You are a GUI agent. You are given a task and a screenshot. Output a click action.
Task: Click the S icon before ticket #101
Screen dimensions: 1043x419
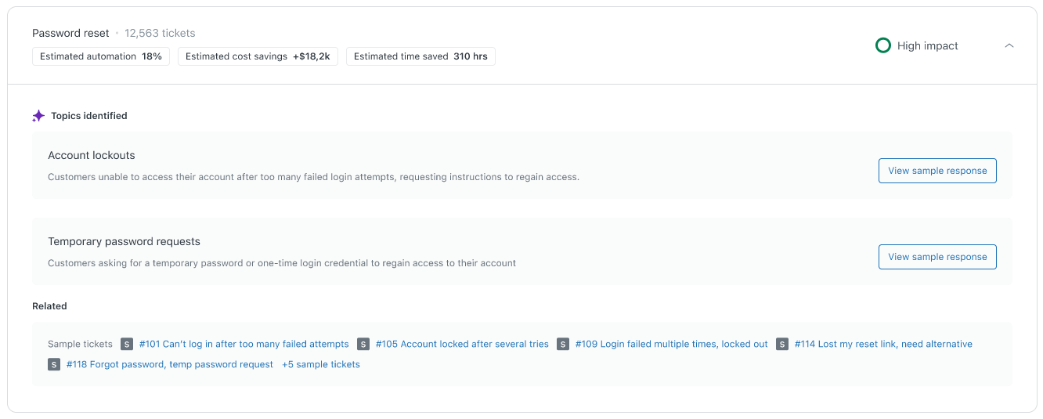(x=127, y=344)
